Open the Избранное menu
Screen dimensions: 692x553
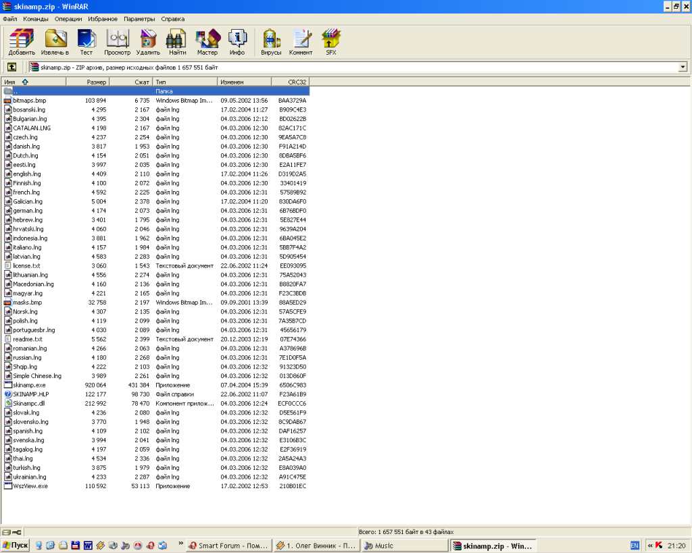click(x=103, y=19)
